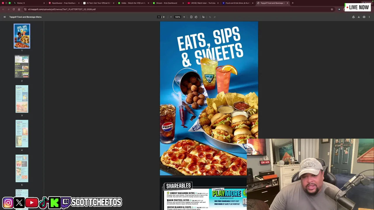Click the browser forward arrow
Screen dimensions: 374x210
[8, 9]
